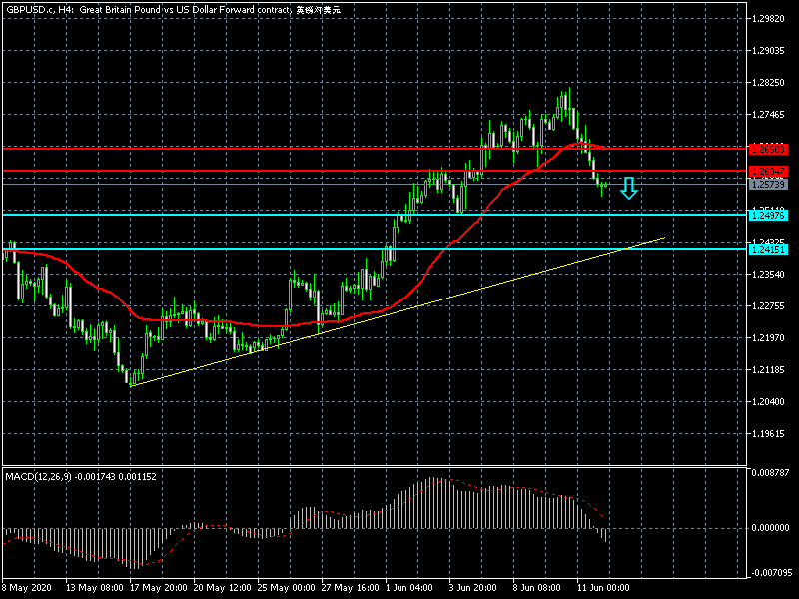Viewport: 799px width, 599px height.
Task: Select the cyan 1.24976 price tag
Action: pos(768,215)
